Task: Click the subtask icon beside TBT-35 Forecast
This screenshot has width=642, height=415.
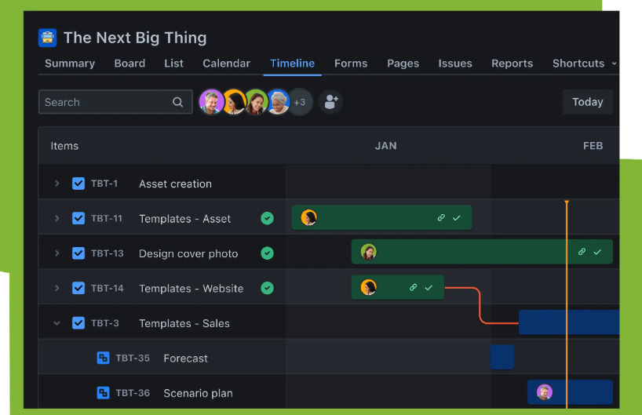Action: [103, 358]
